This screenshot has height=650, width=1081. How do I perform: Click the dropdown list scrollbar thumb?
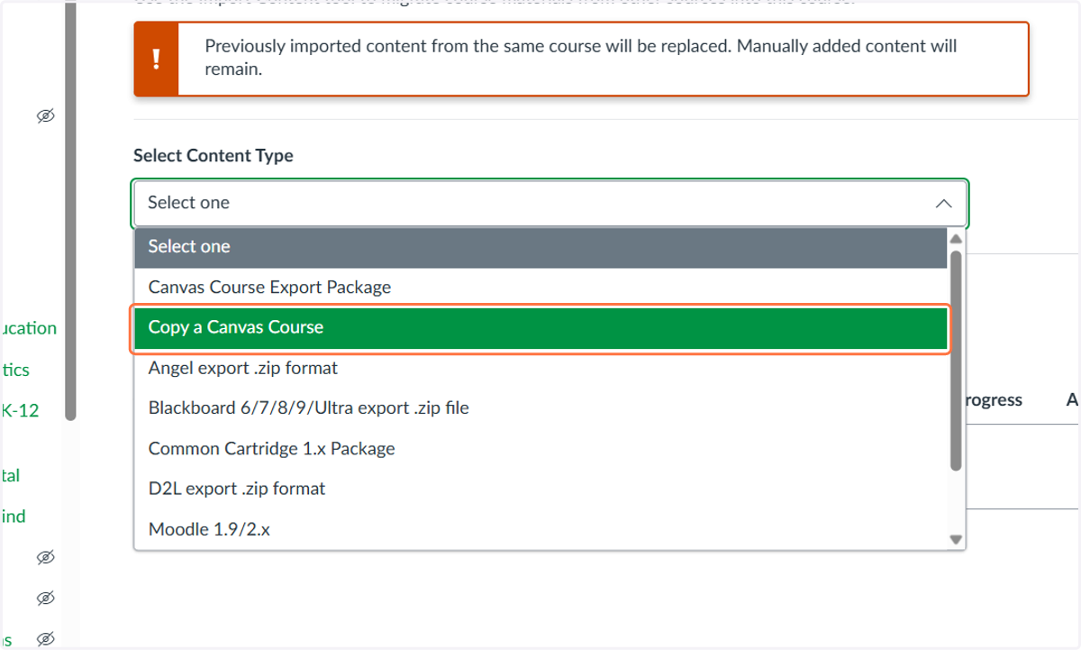(956, 361)
